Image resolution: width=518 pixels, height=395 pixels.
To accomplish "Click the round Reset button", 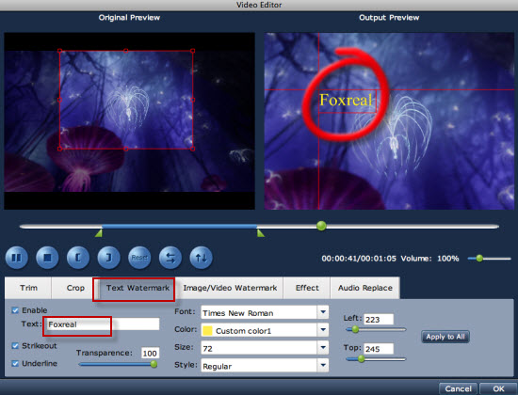I will pyautogui.click(x=139, y=258).
